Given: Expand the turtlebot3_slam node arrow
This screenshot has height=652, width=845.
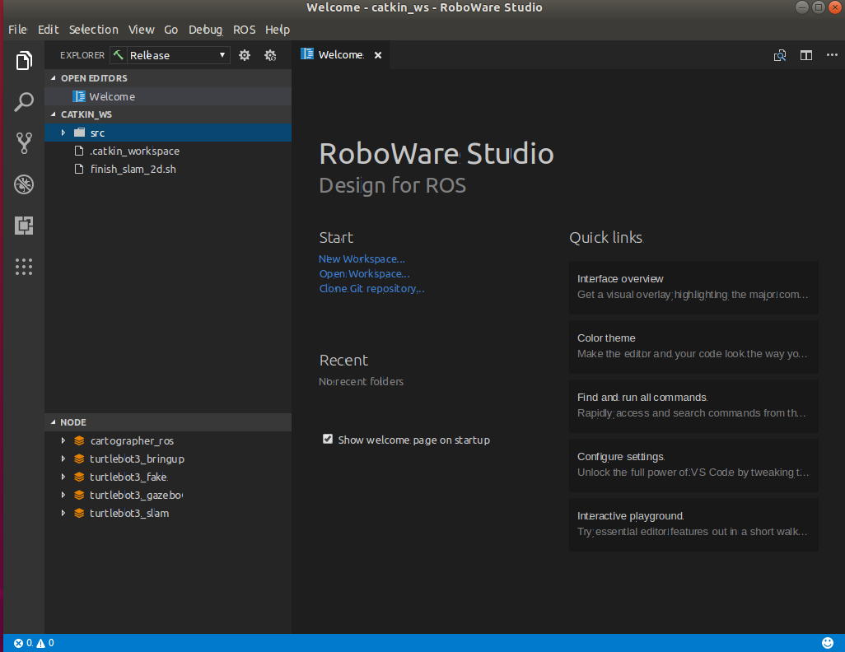Looking at the screenshot, I should click(x=63, y=514).
